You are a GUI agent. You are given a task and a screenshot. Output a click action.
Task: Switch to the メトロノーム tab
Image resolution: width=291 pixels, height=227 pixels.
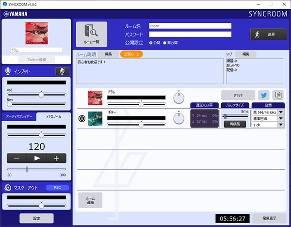point(53,116)
